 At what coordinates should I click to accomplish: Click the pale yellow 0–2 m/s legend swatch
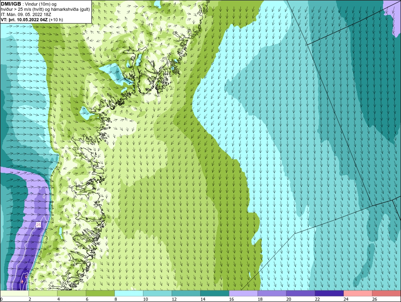click(x=14, y=293)
